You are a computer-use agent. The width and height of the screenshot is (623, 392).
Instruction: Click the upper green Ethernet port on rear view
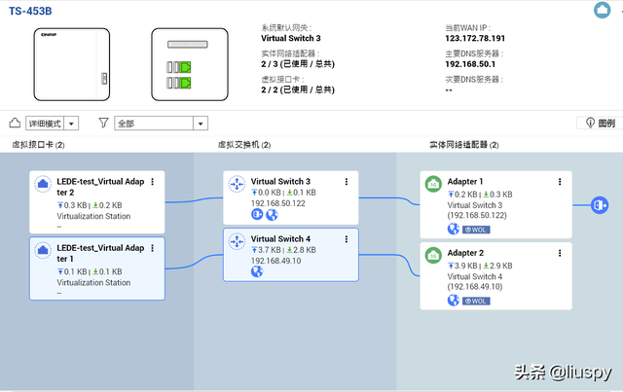pos(186,67)
